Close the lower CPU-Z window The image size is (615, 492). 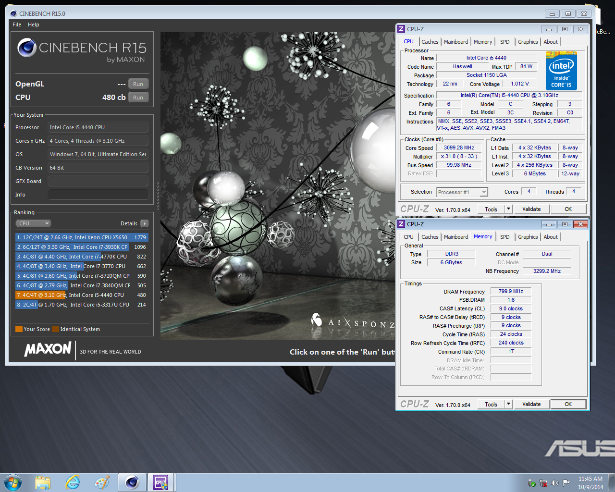tap(580, 224)
